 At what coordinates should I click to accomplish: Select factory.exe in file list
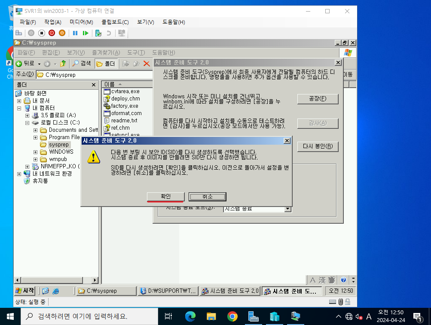[x=125, y=106]
